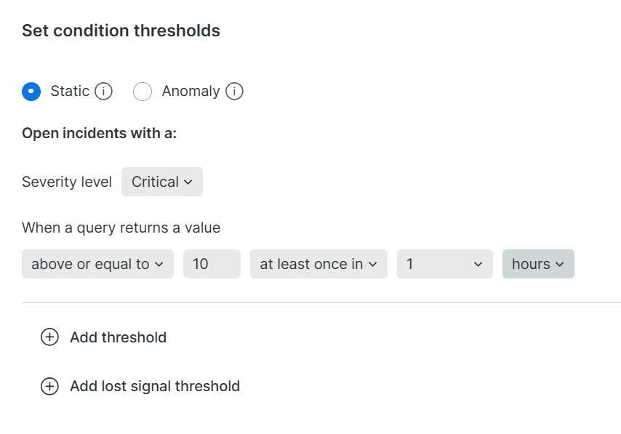
Task: Select the Anomaly radio button
Action: pyautogui.click(x=143, y=92)
